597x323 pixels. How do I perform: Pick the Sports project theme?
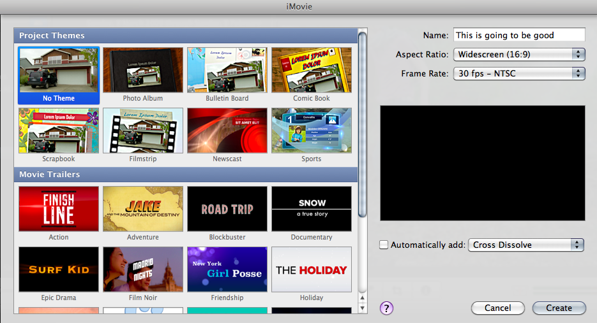[312, 131]
